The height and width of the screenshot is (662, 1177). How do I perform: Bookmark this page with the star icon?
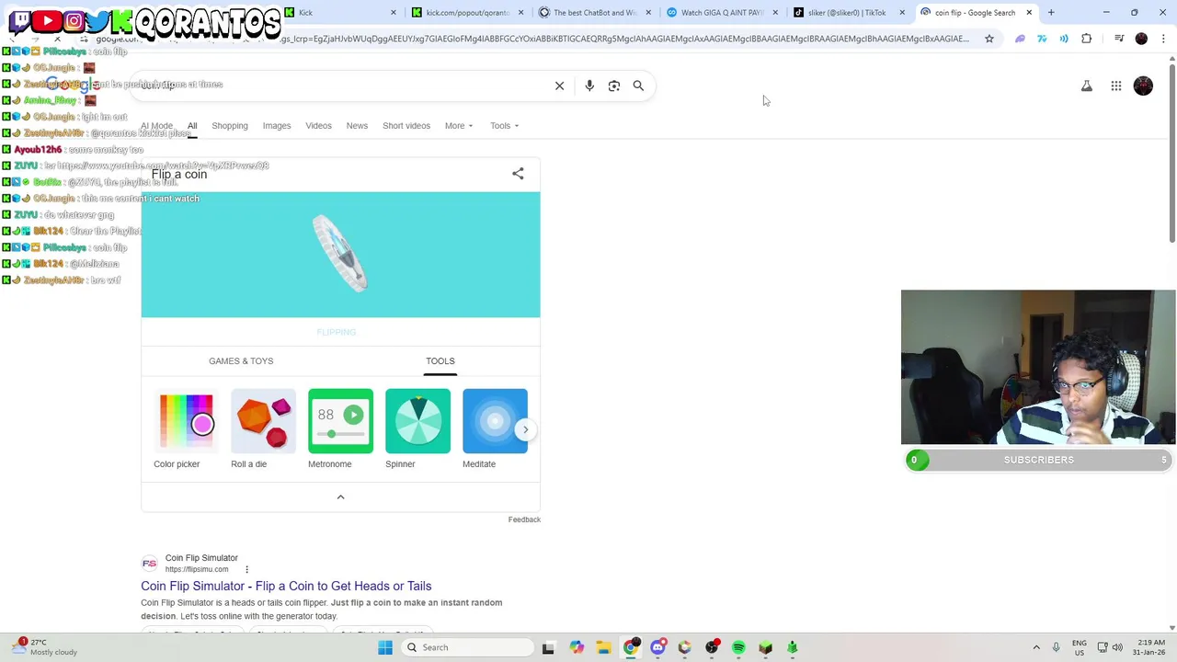pos(989,39)
